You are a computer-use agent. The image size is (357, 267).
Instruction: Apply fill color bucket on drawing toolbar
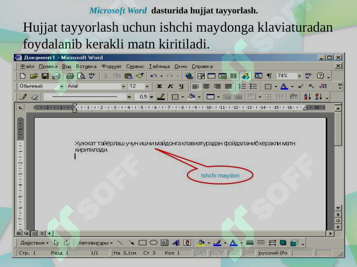point(201,243)
